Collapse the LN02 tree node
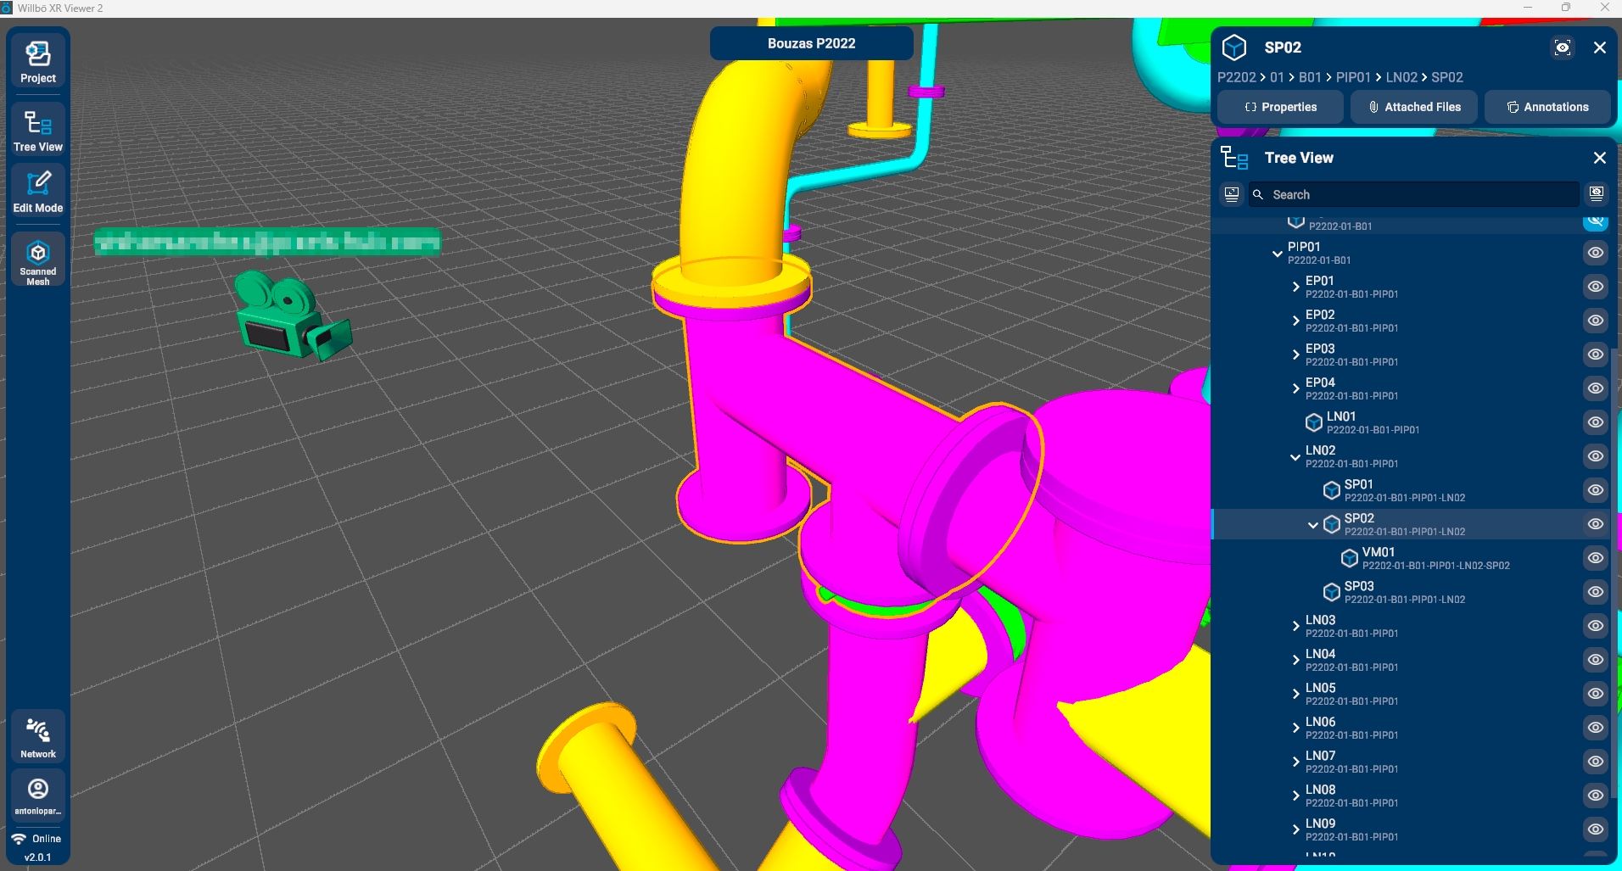This screenshot has width=1622, height=871. 1295,456
